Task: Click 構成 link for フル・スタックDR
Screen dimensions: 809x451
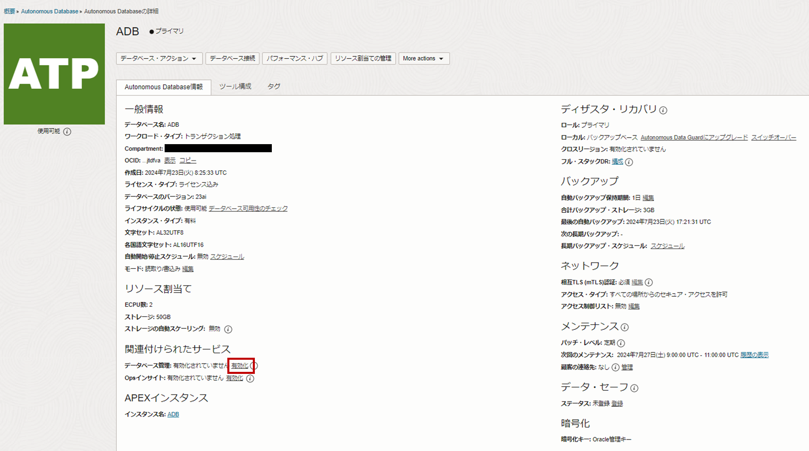Action: pos(617,162)
